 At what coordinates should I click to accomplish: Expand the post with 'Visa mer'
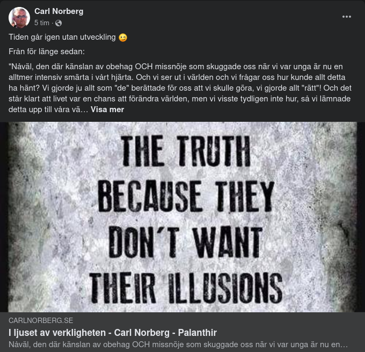pyautogui.click(x=107, y=109)
